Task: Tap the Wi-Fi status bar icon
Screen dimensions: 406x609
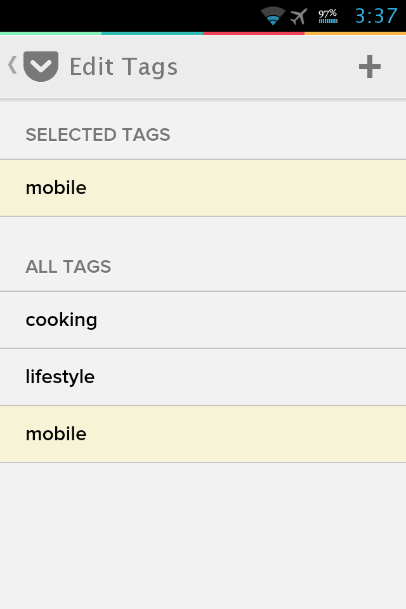Action: point(273,16)
